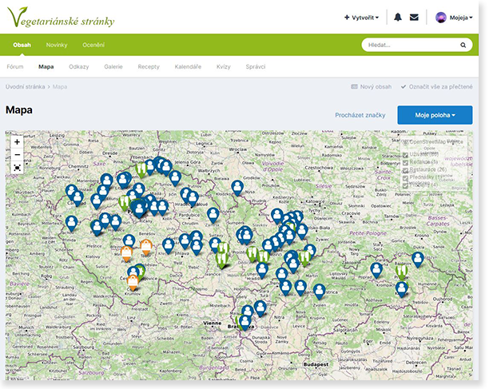
Task: Expand the Vytvořit dropdown
Action: pos(361,17)
